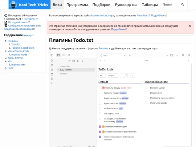Check the 'Помыть пол' checkbox
196x147 pixels.
click(x=146, y=93)
